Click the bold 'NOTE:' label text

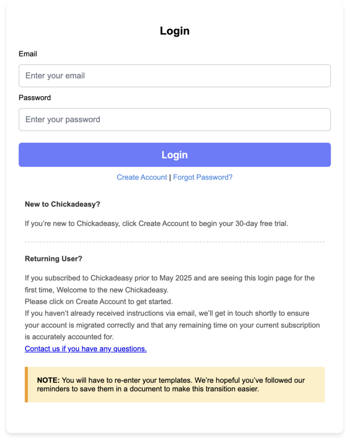pyautogui.click(x=49, y=380)
